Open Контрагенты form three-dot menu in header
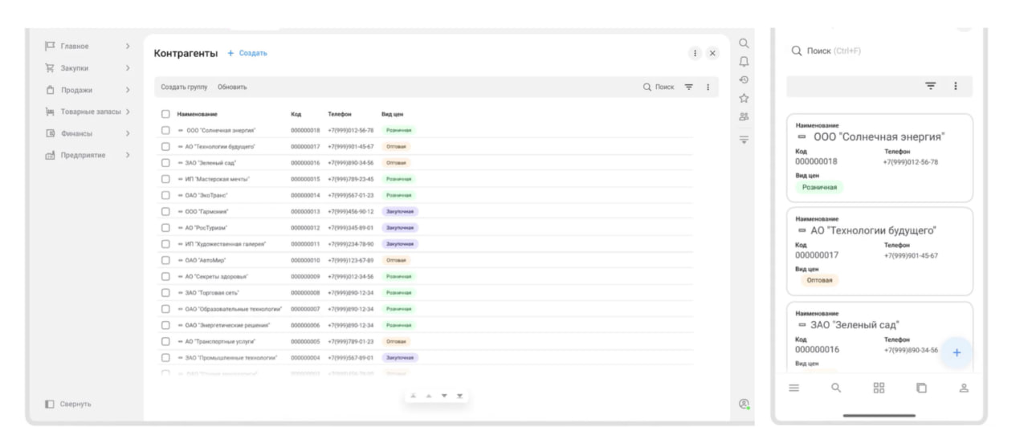This screenshot has height=427, width=1028. pyautogui.click(x=695, y=53)
